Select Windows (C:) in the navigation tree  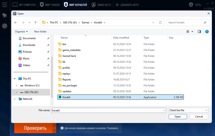click(32, 86)
